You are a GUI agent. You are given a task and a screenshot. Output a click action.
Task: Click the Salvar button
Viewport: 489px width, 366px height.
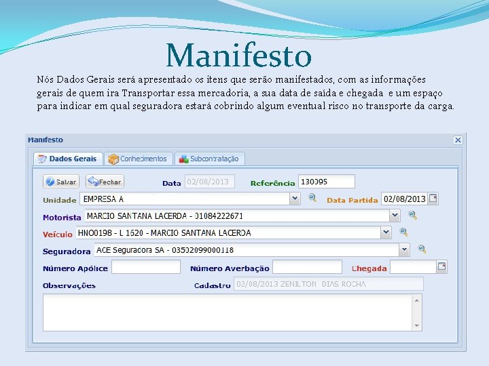click(61, 182)
